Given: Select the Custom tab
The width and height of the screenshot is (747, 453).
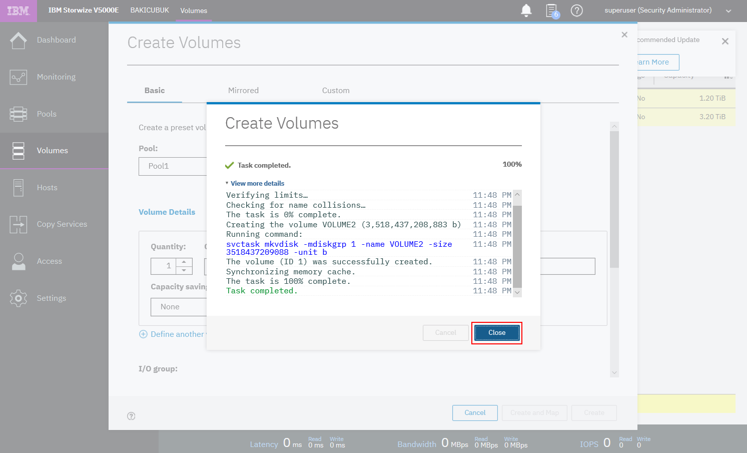Looking at the screenshot, I should [336, 91].
